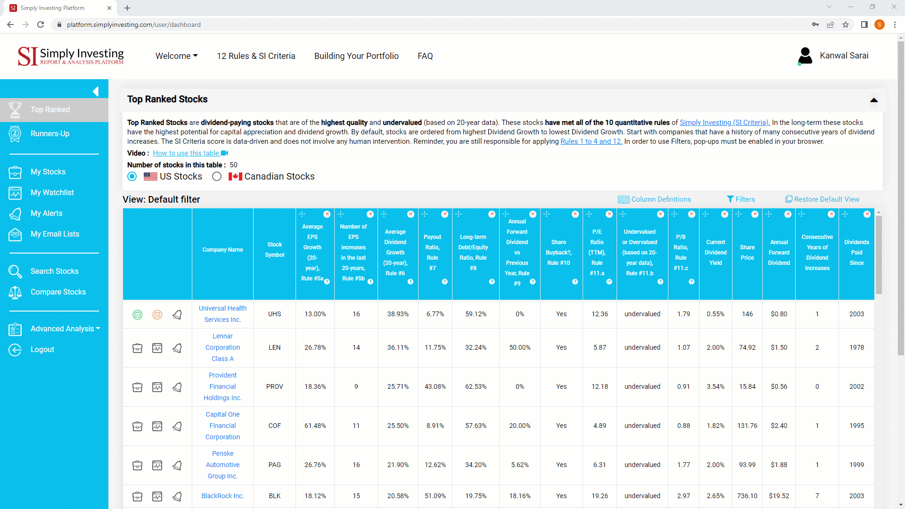
Task: Remove the Share Buyback column
Action: tap(575, 214)
